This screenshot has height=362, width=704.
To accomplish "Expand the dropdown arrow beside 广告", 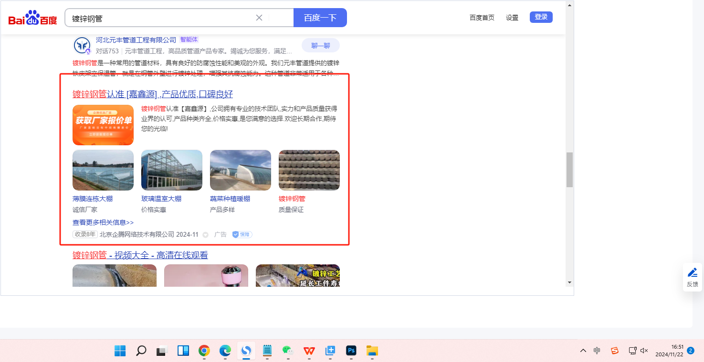I will [x=206, y=235].
